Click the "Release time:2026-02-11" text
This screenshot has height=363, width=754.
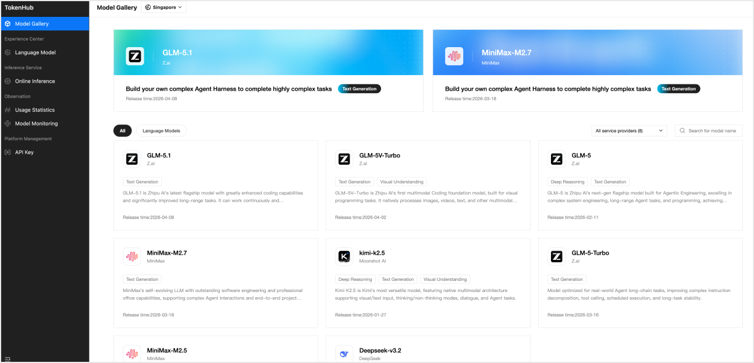pos(573,217)
